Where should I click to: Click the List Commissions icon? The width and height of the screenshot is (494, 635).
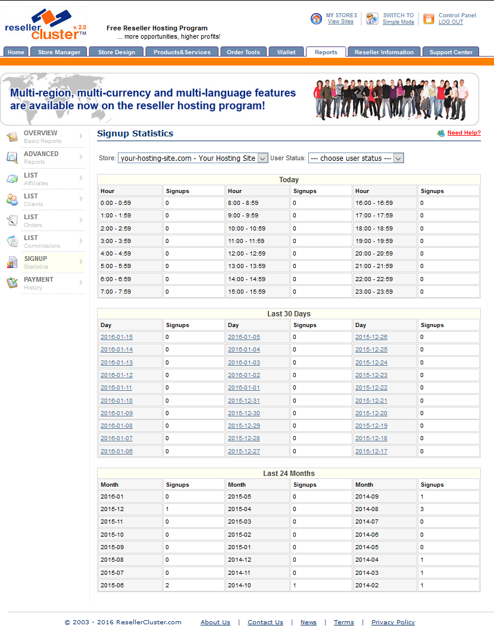[12, 241]
